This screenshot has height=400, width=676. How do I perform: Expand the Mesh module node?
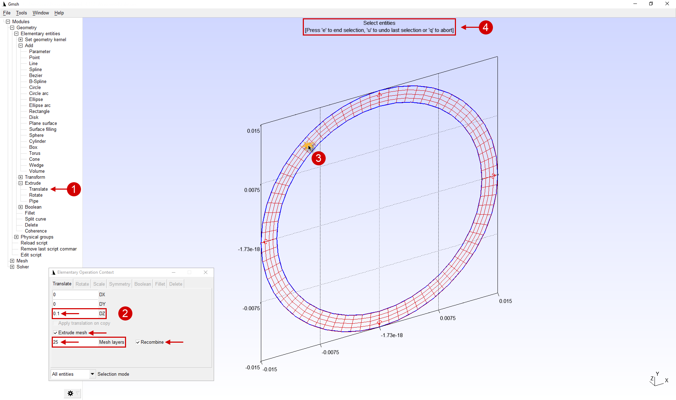click(12, 261)
